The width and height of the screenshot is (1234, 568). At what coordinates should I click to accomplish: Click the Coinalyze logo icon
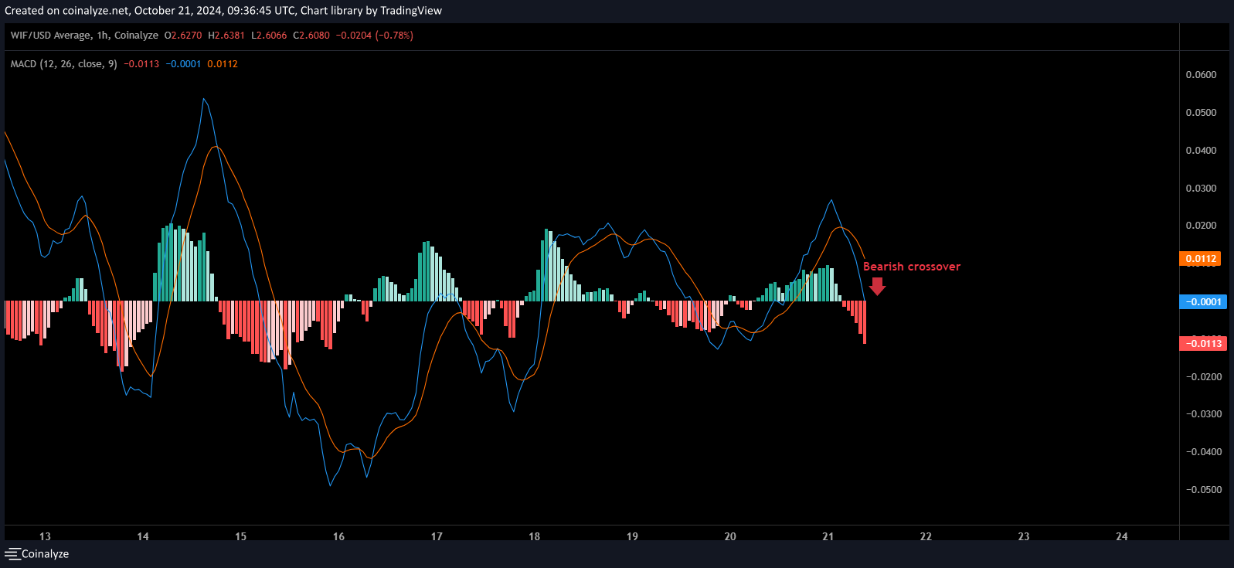pyautogui.click(x=12, y=554)
